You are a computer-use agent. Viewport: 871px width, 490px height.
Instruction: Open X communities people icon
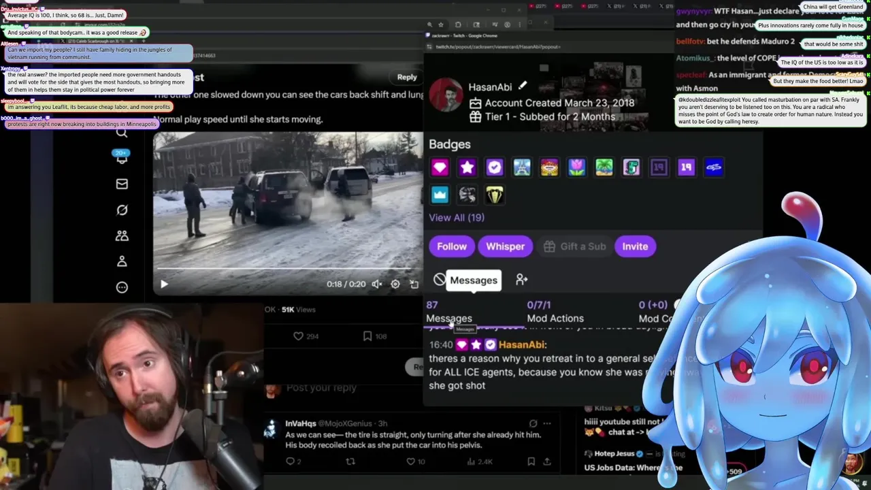coord(122,235)
